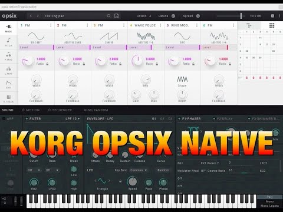The width and height of the screenshot is (283, 212).
Task: Open operator 6 options menu dots
Action: (x=233, y=25)
